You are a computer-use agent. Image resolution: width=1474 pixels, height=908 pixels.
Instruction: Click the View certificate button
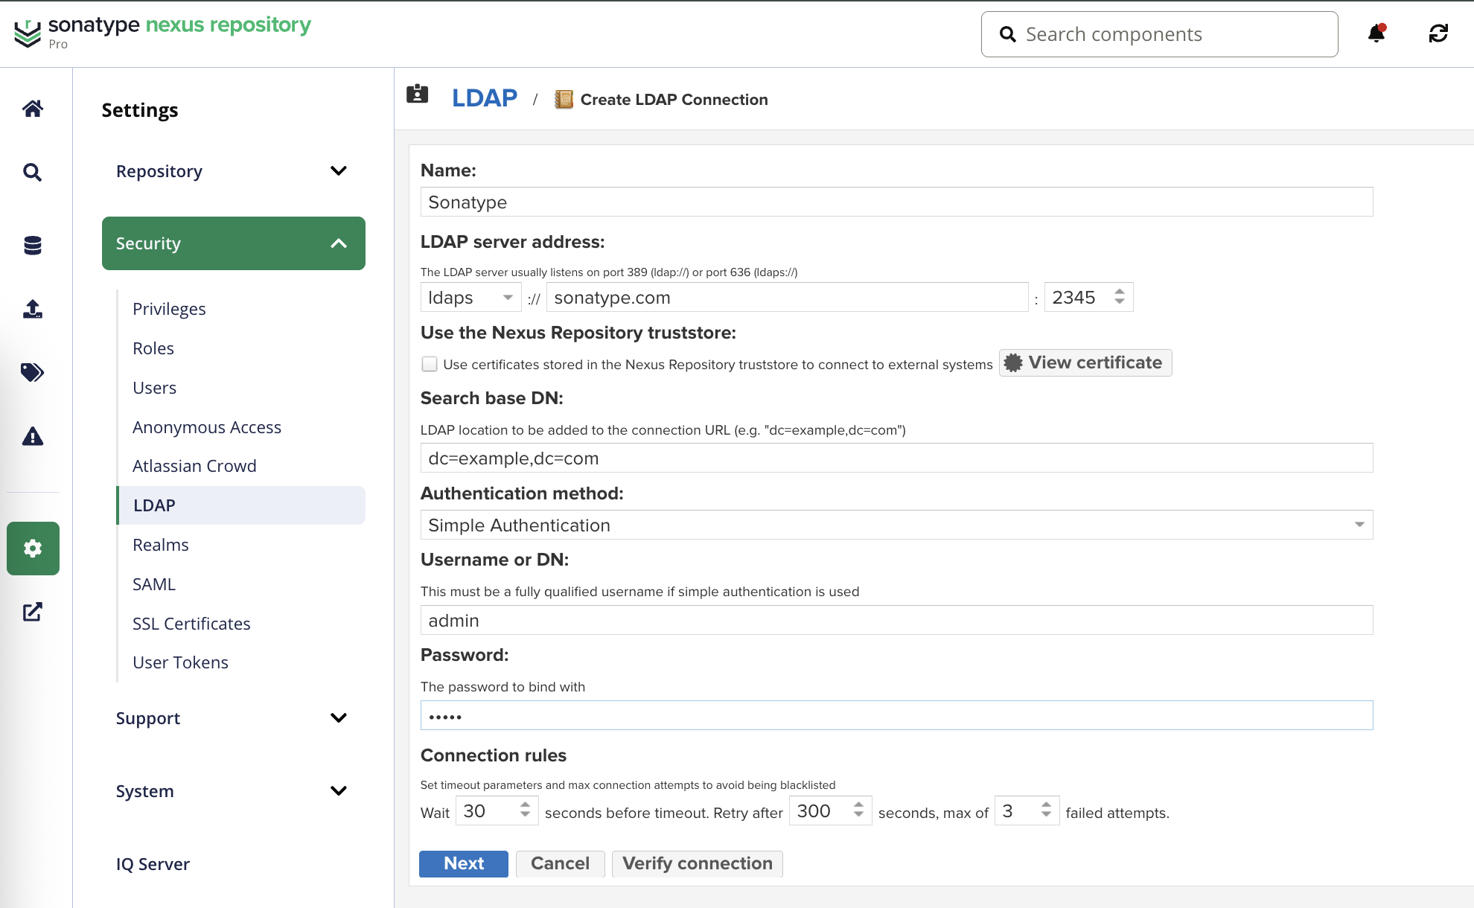coord(1085,363)
